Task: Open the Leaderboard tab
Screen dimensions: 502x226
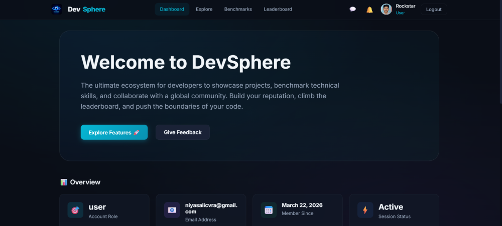Action: tap(278, 9)
